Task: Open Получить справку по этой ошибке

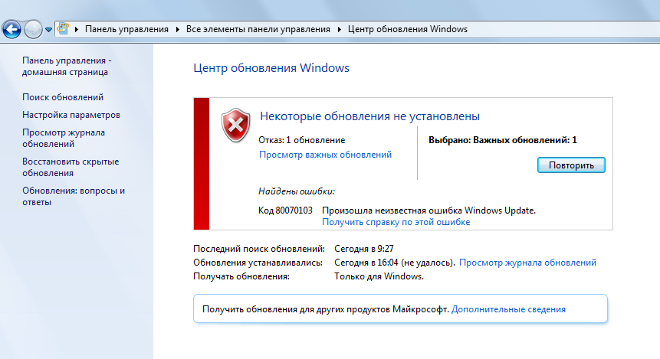Action: (x=396, y=222)
